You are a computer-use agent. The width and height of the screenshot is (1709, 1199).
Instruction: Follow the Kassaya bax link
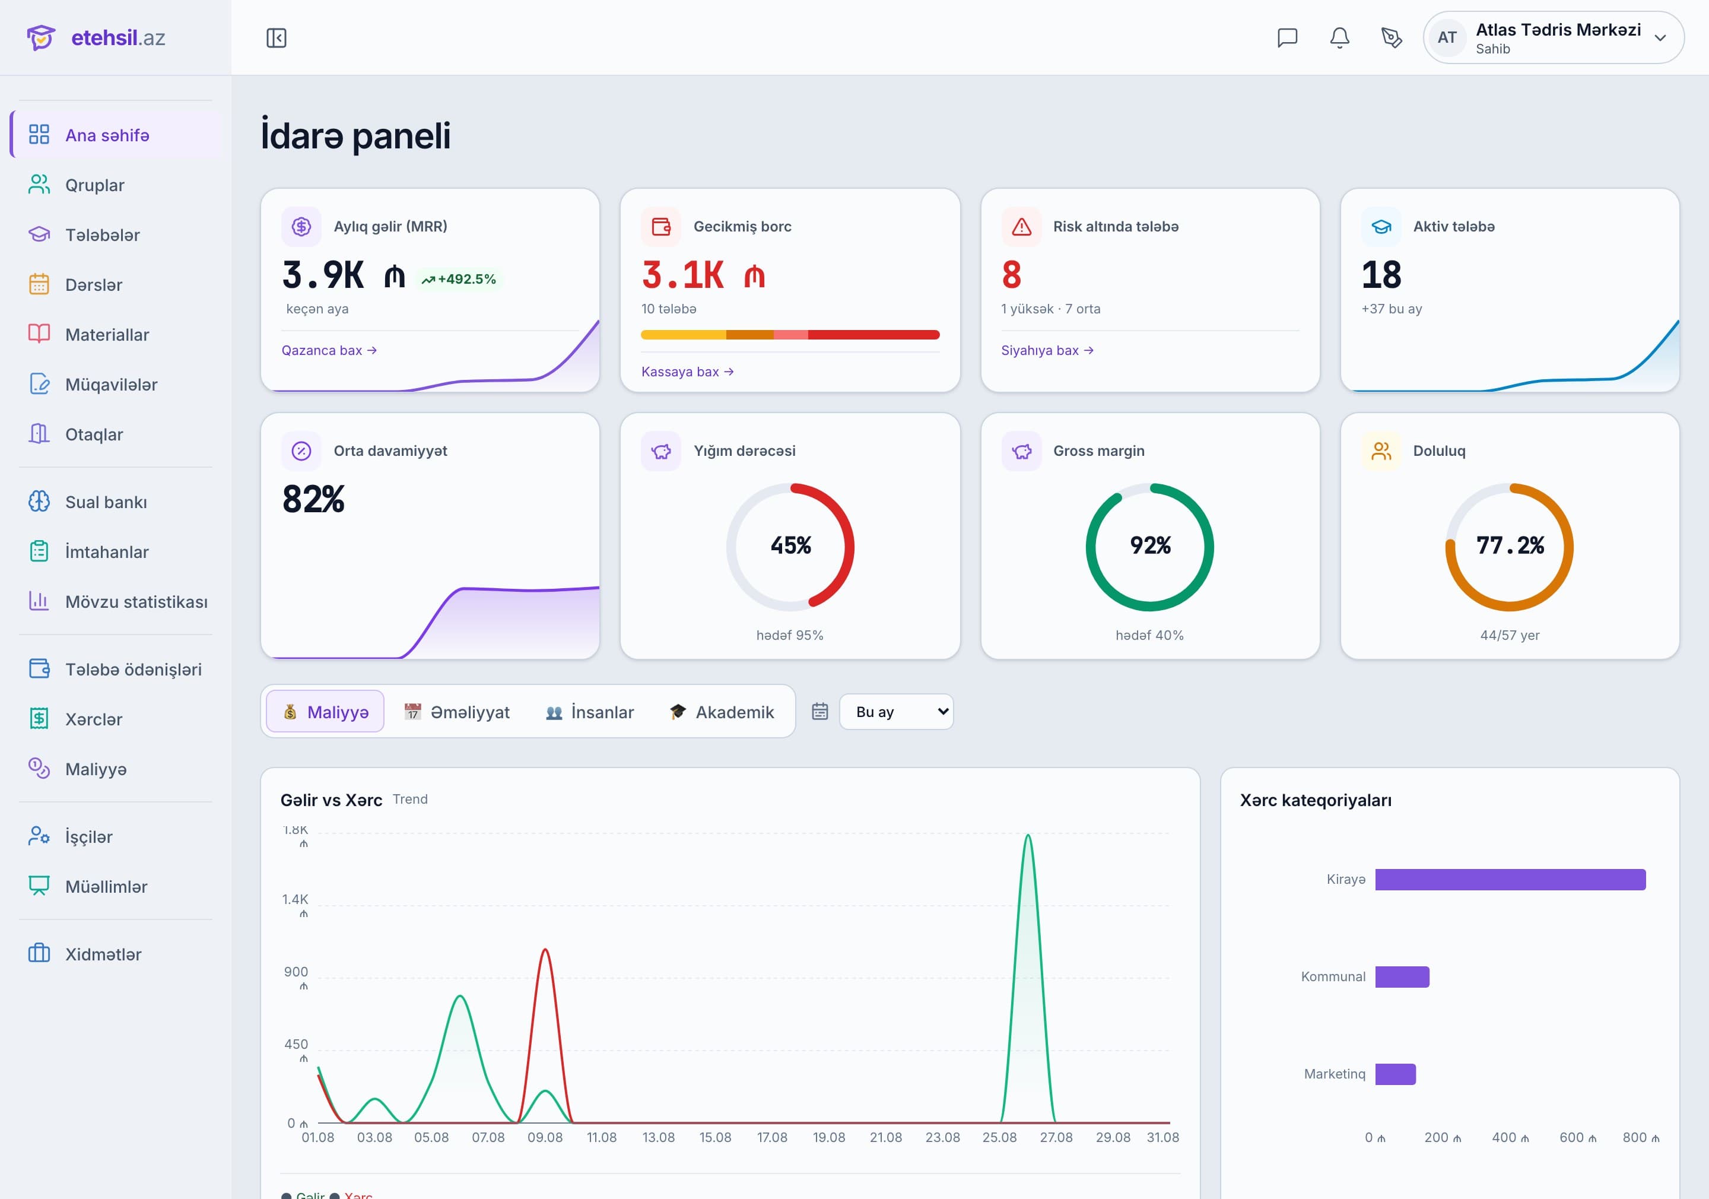click(x=688, y=372)
